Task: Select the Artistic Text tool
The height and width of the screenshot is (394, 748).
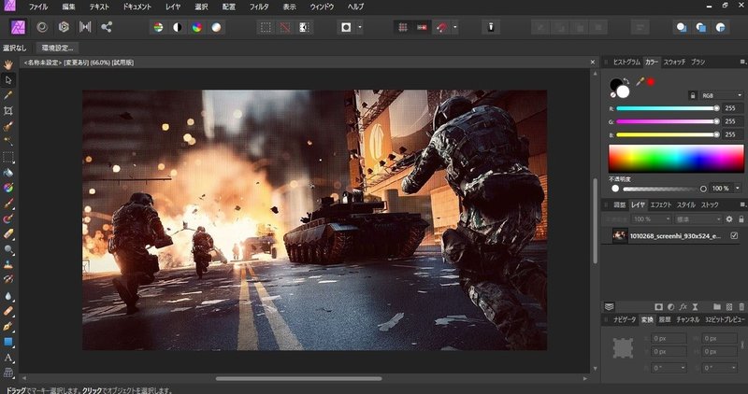Action: click(x=8, y=358)
